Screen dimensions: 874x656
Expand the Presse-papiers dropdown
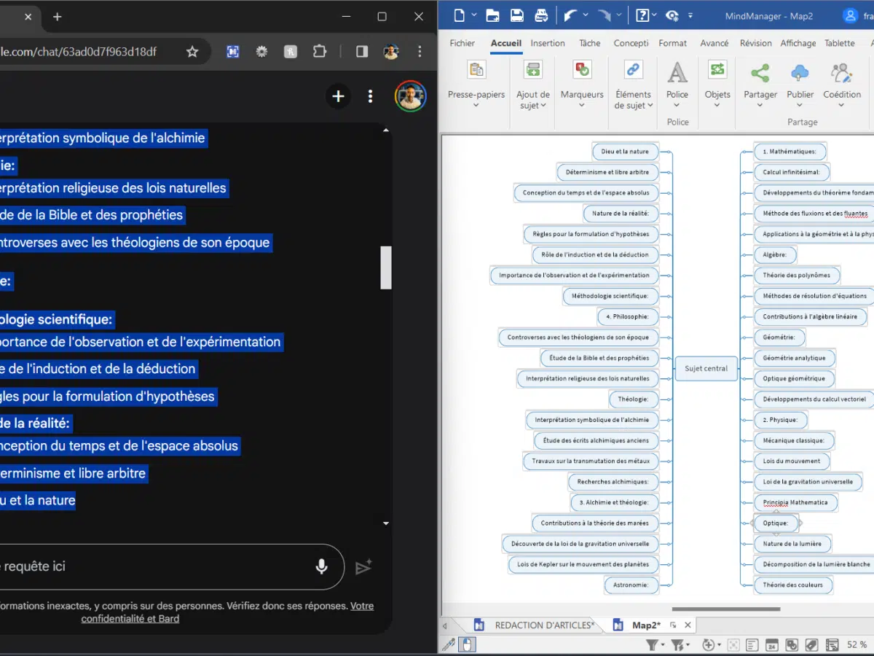click(x=476, y=105)
